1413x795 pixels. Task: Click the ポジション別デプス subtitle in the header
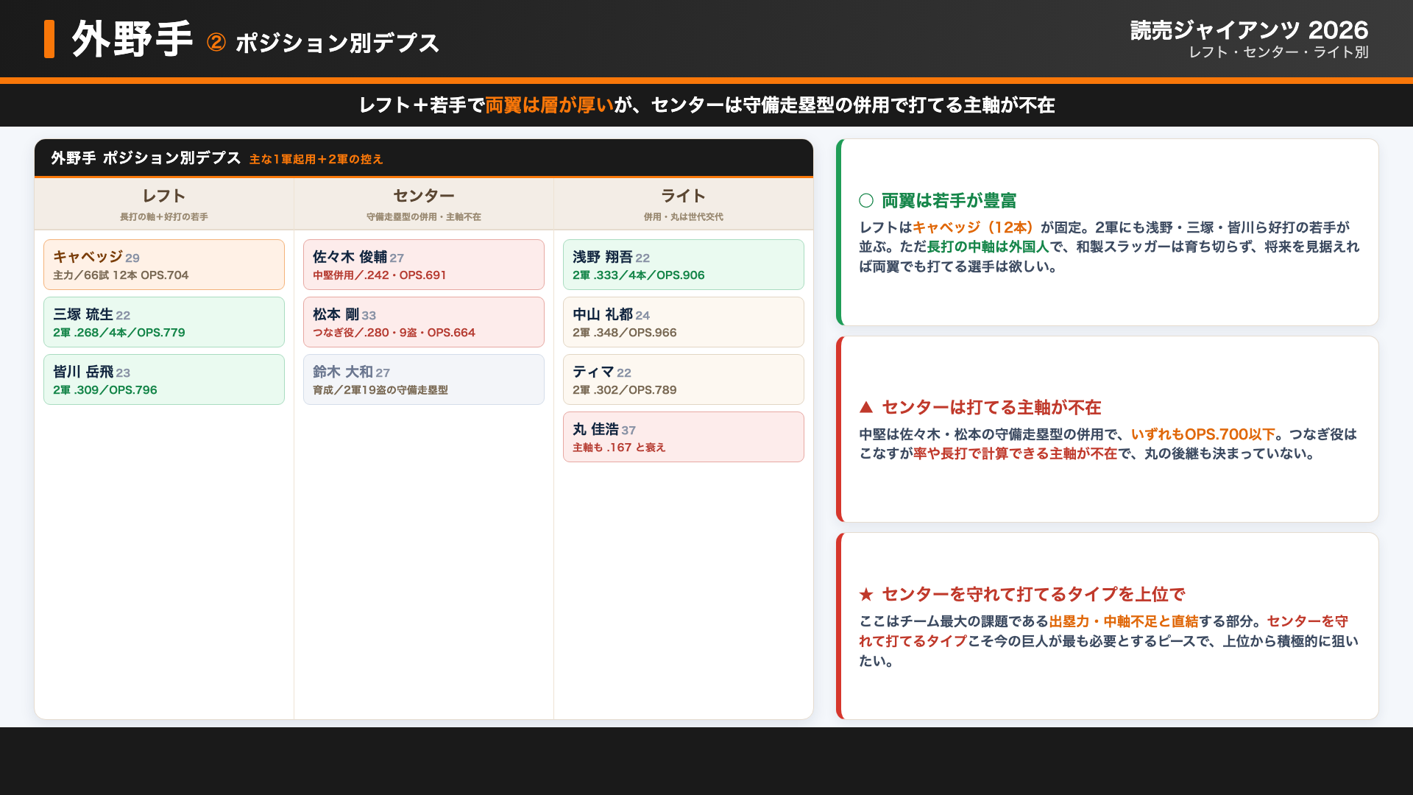[x=337, y=43]
